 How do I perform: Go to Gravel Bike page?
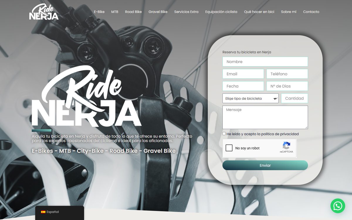pos(158,12)
